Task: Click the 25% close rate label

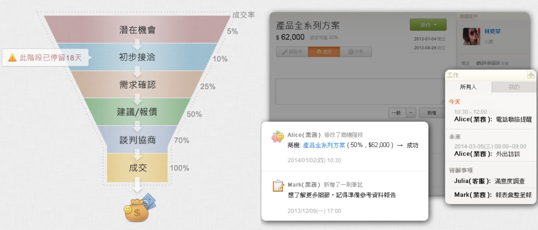Action: tap(208, 87)
